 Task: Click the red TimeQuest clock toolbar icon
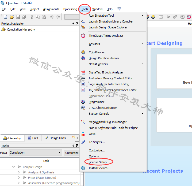click(x=189, y=17)
